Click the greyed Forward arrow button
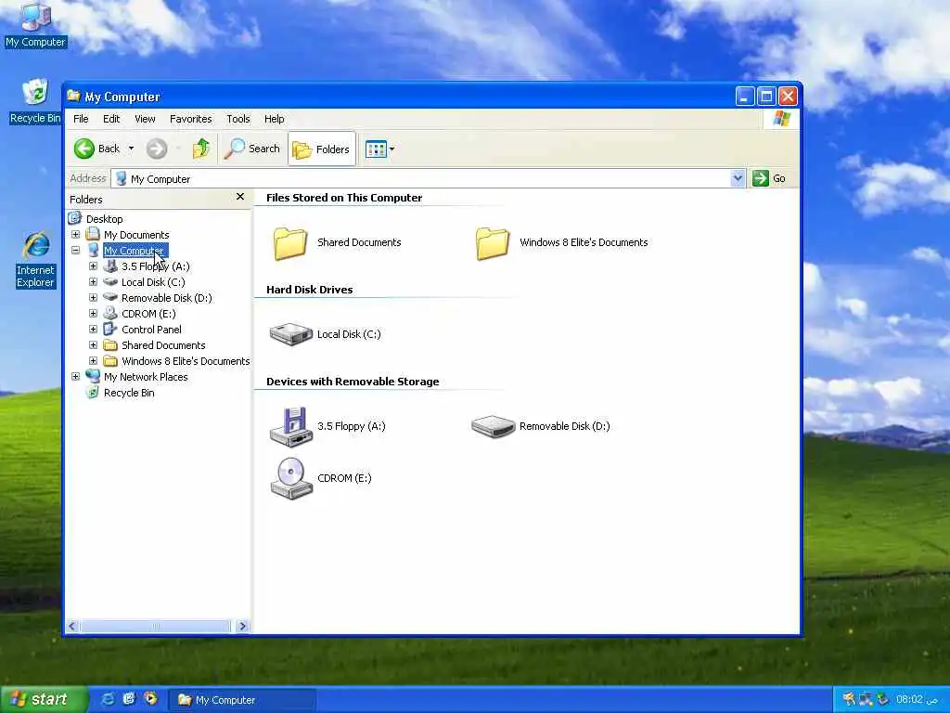Screen dimensions: 950x713 point(156,149)
